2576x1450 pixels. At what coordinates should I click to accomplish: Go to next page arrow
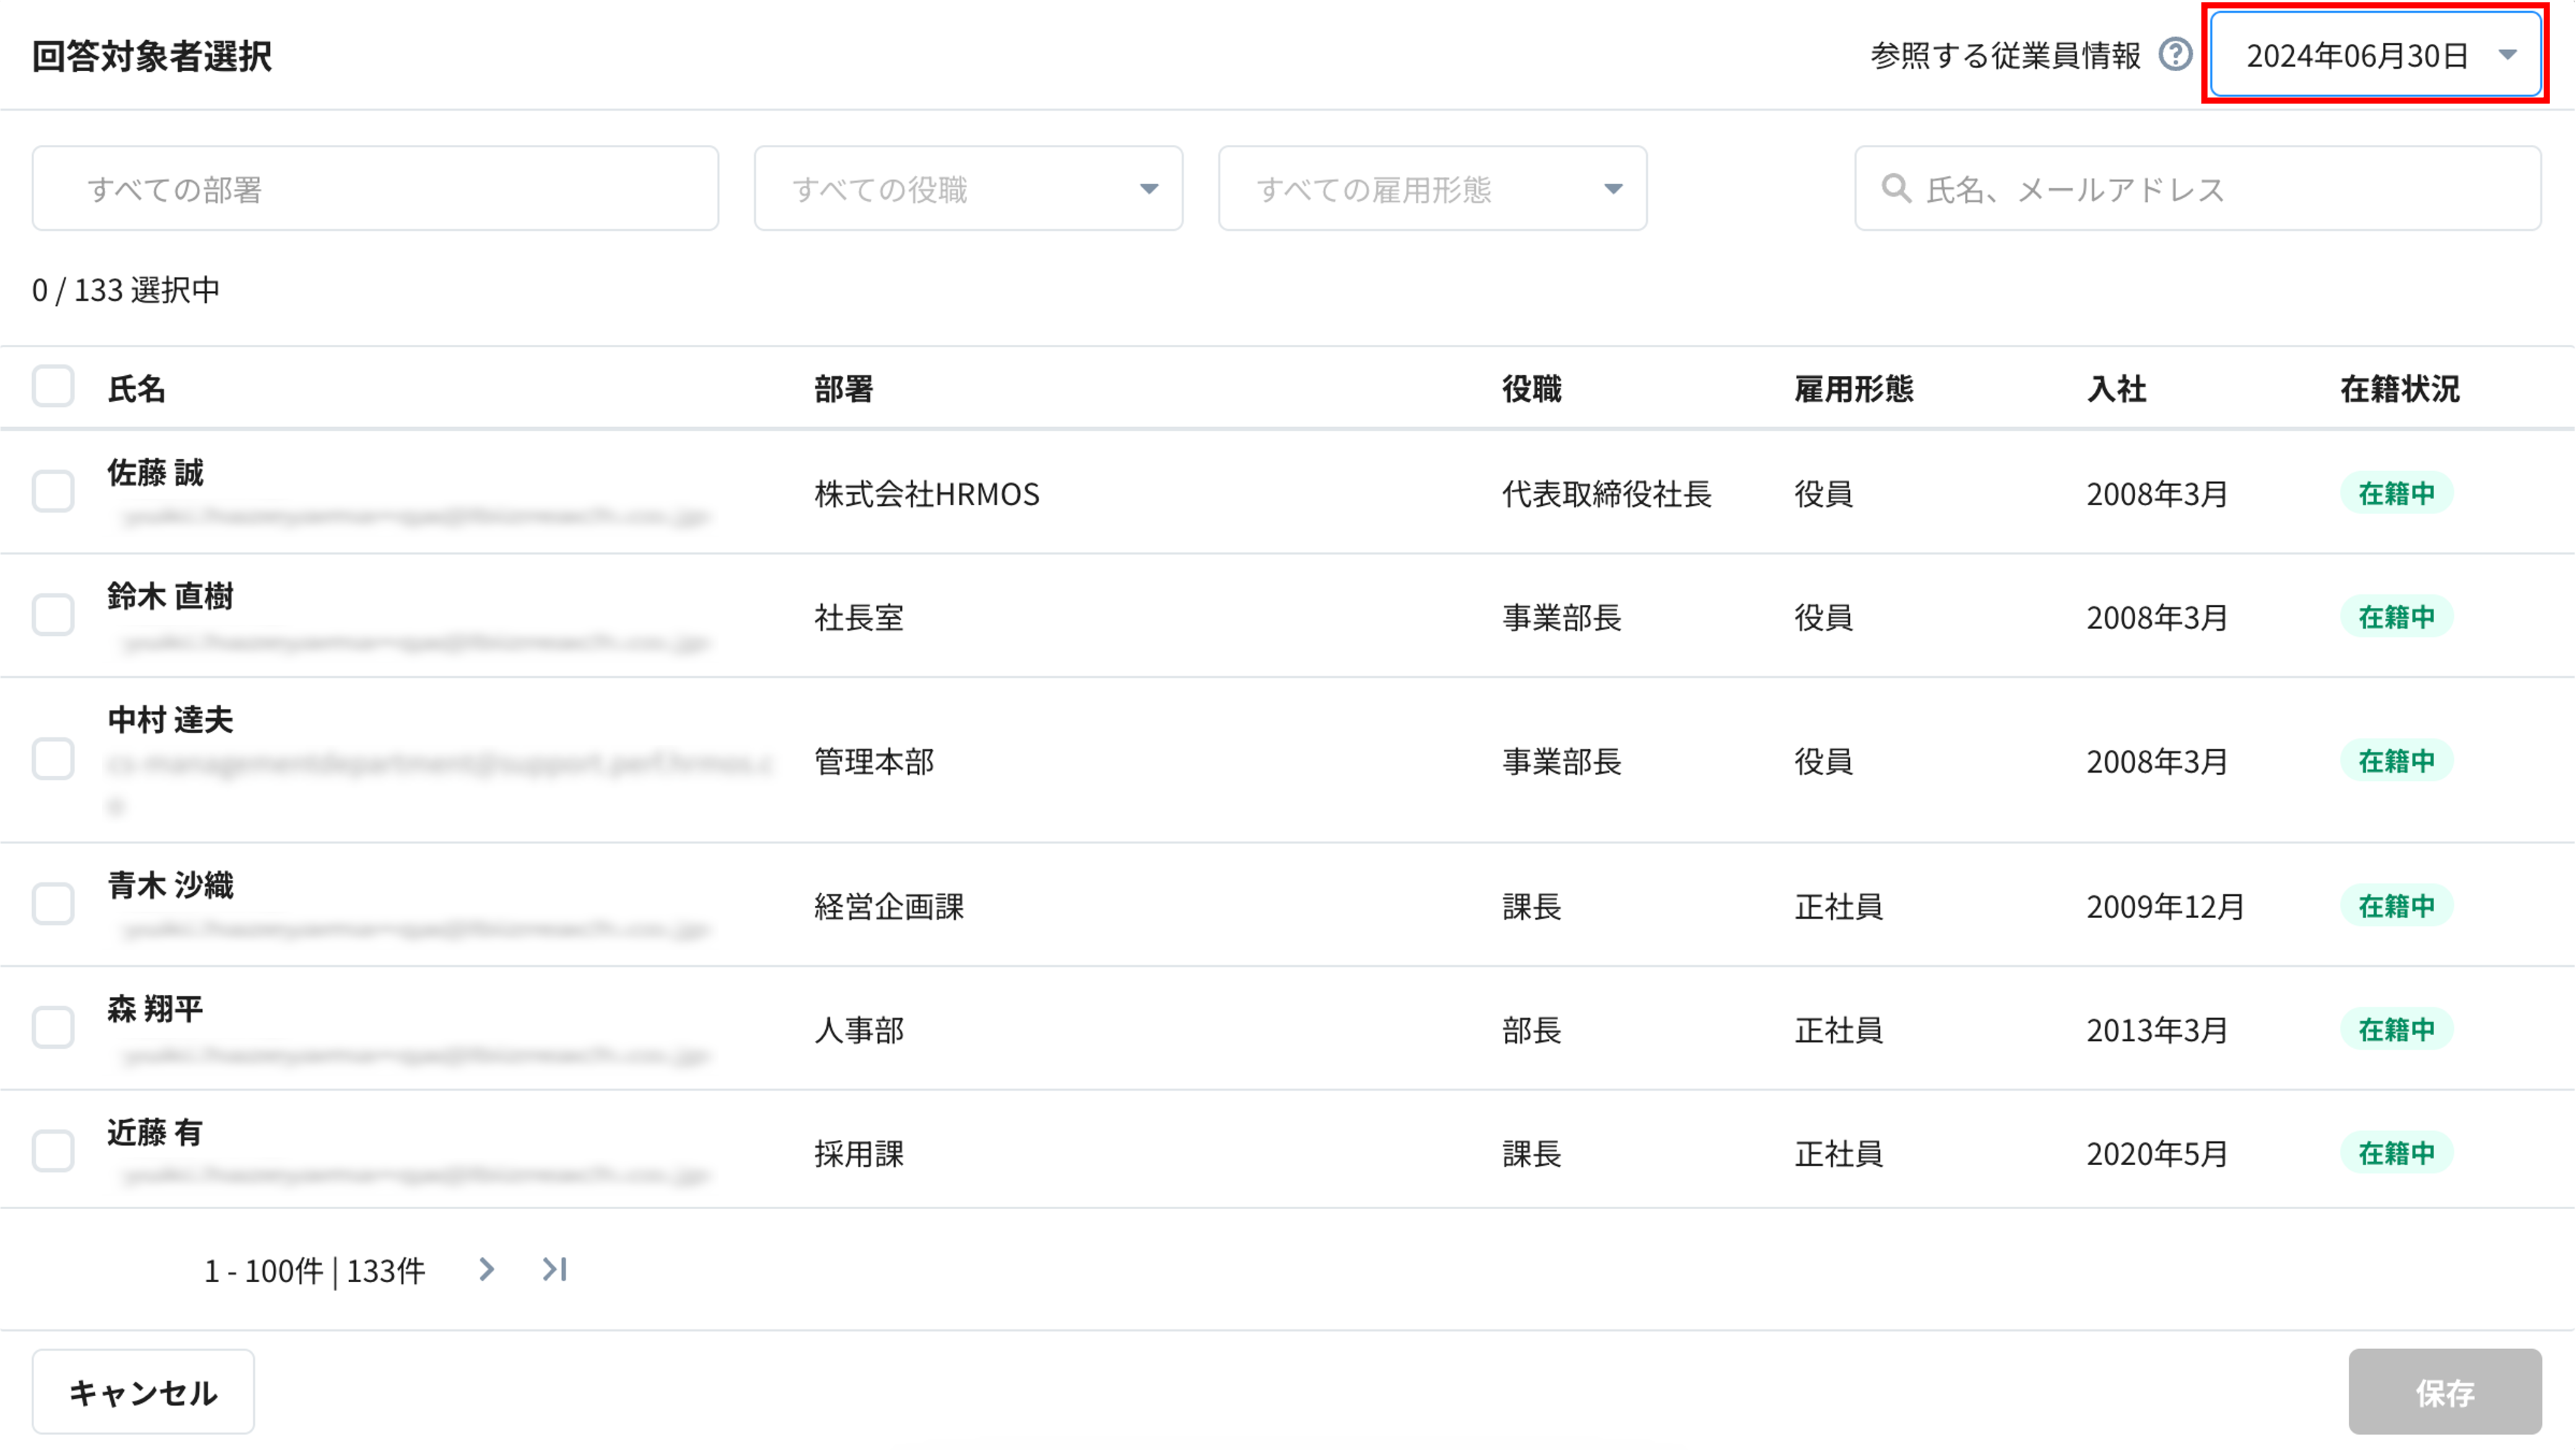(487, 1269)
